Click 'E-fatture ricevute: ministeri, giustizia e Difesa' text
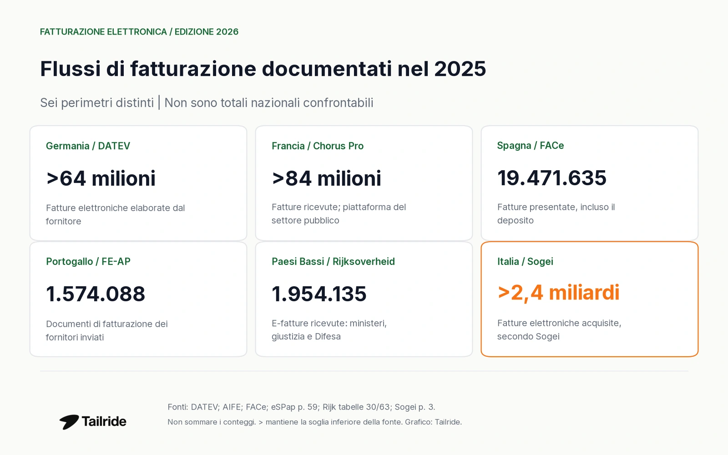 point(329,329)
